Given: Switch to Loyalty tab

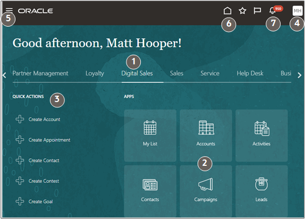Looking at the screenshot, I should [95, 73].
